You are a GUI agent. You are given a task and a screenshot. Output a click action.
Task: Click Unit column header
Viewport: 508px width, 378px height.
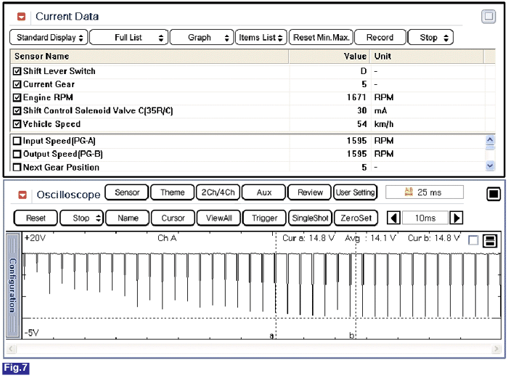(x=427, y=57)
